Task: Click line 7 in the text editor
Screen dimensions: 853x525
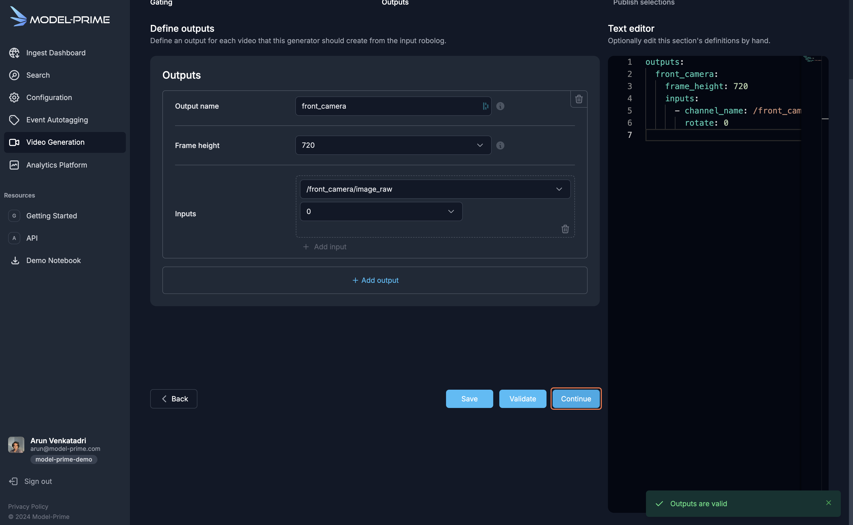Action: click(723, 135)
